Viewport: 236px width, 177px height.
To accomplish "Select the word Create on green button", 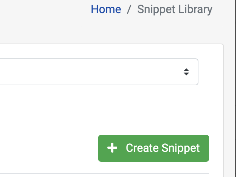I will coord(142,148).
